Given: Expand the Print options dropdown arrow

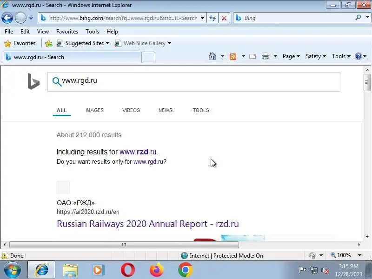Looking at the screenshot, I should tap(275, 56).
